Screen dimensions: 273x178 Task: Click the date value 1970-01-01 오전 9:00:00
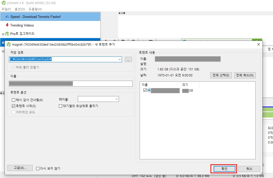(175, 75)
